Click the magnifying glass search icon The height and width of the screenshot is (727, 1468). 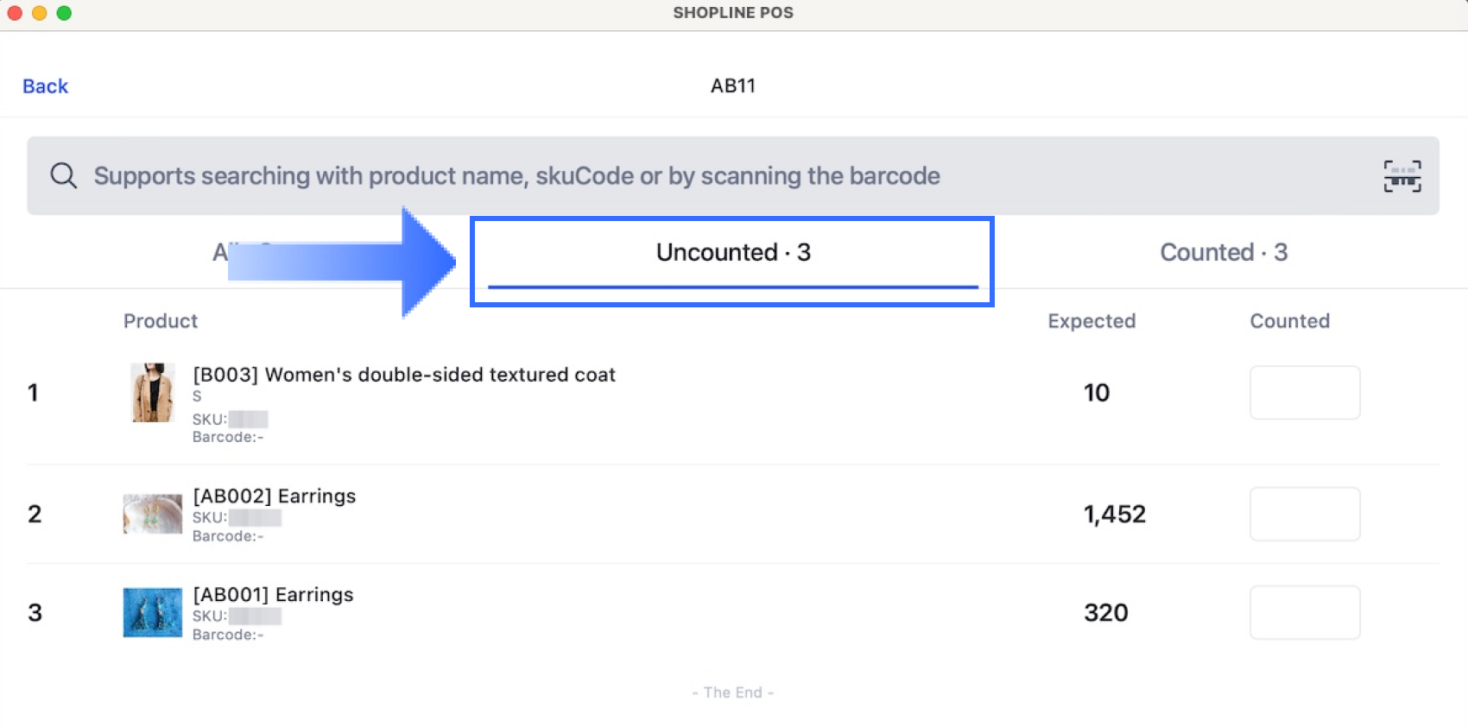click(x=63, y=176)
